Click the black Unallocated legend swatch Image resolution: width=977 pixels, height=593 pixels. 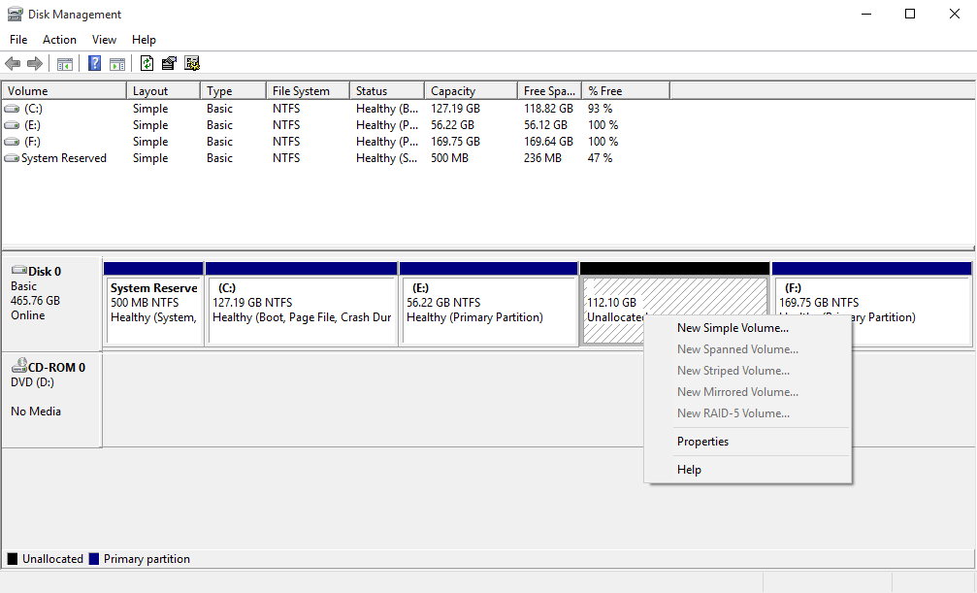pyautogui.click(x=13, y=559)
